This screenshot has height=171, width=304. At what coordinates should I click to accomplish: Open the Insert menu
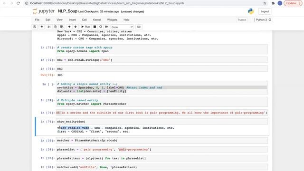tap(72, 20)
